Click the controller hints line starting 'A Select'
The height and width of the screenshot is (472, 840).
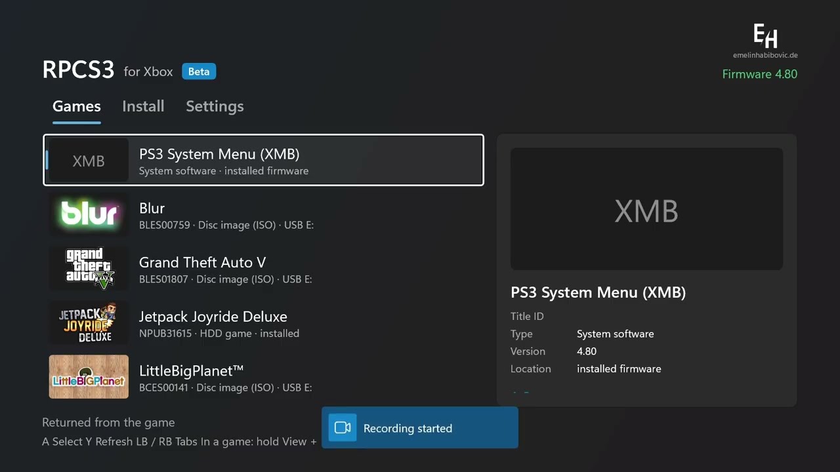179,442
